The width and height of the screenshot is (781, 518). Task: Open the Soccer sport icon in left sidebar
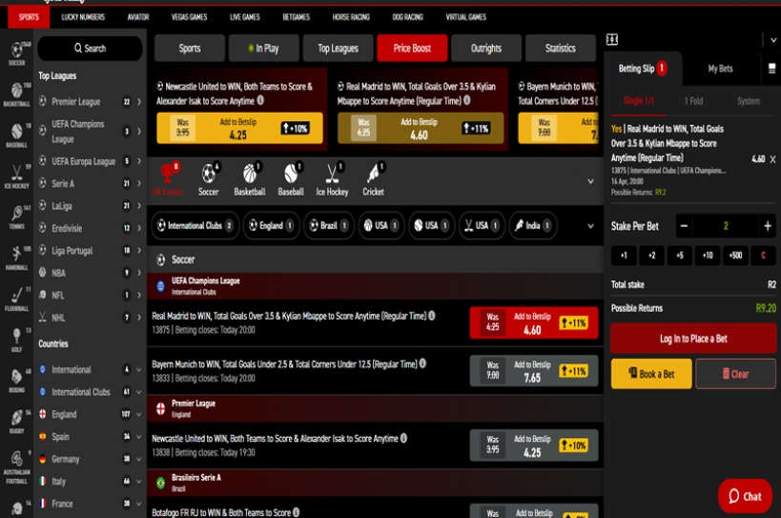16,52
